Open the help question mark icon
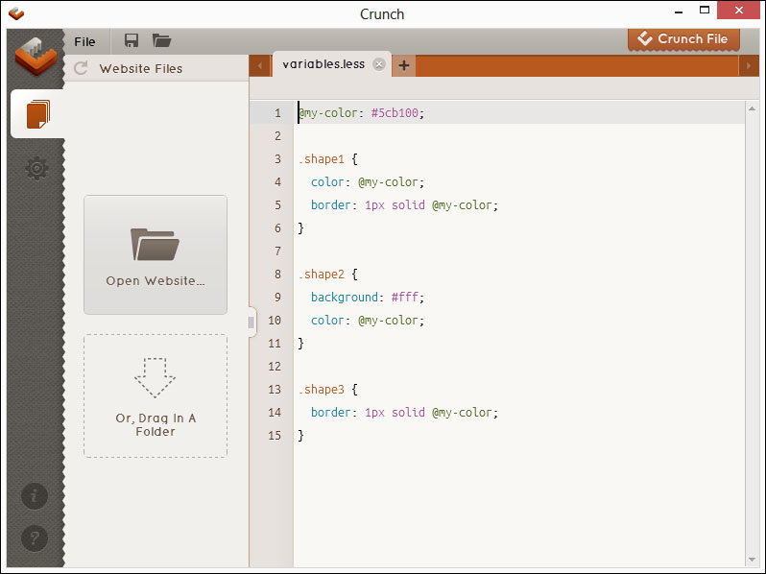This screenshot has height=574, width=766. 35,538
